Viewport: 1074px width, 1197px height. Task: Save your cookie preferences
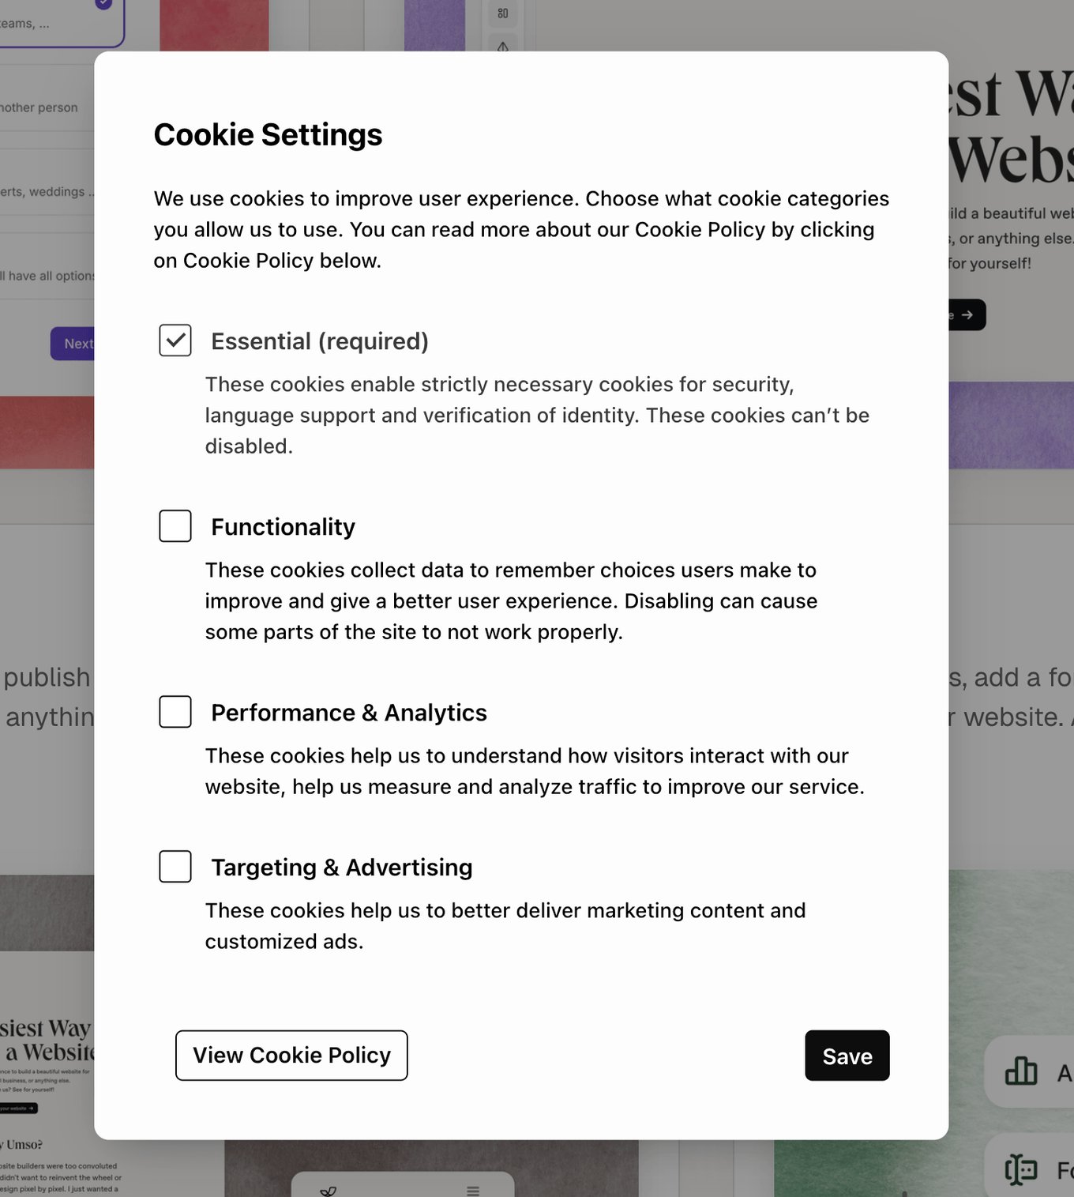[x=847, y=1056]
